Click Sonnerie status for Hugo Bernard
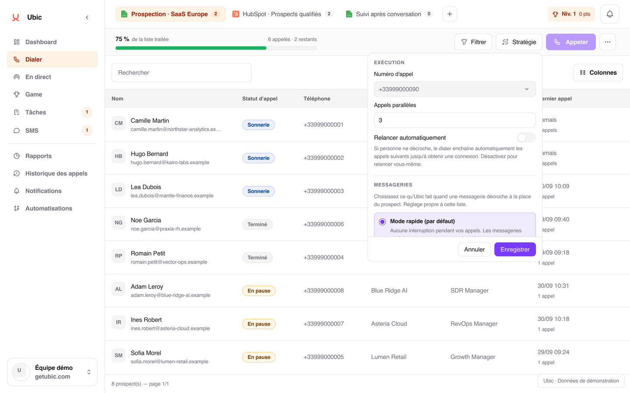This screenshot has height=393, width=630. pos(259,158)
